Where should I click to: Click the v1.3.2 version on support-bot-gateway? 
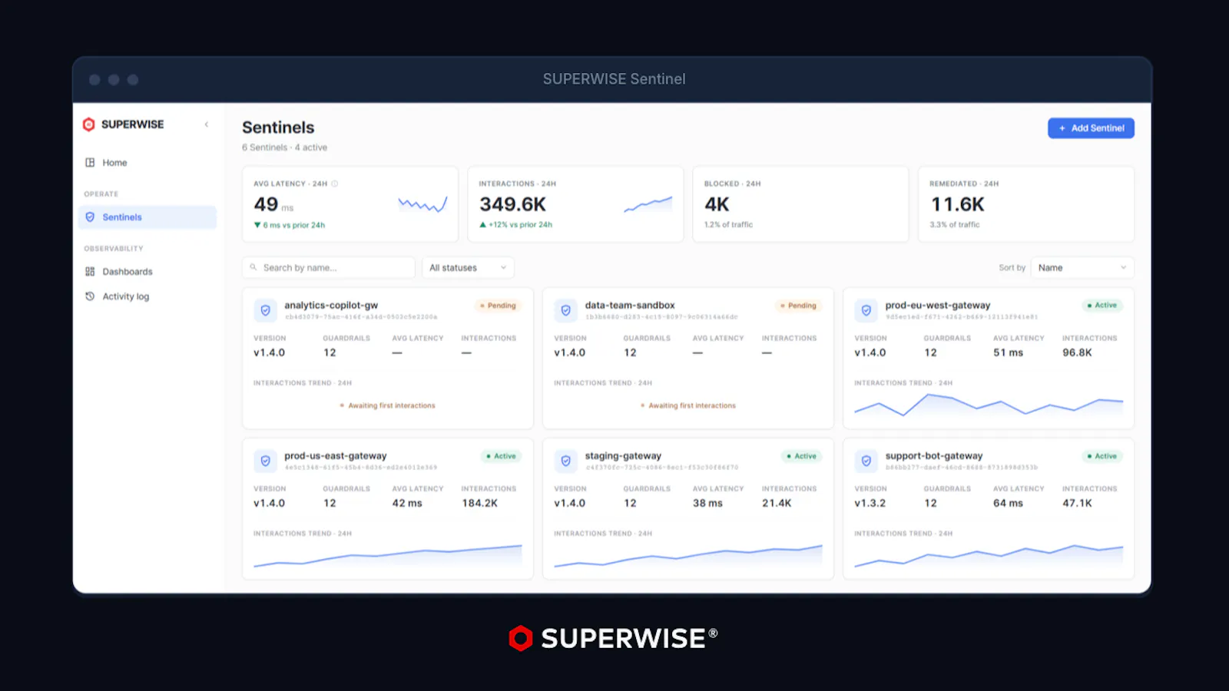pos(870,503)
